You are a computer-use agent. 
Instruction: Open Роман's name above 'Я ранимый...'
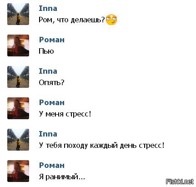[52, 165]
